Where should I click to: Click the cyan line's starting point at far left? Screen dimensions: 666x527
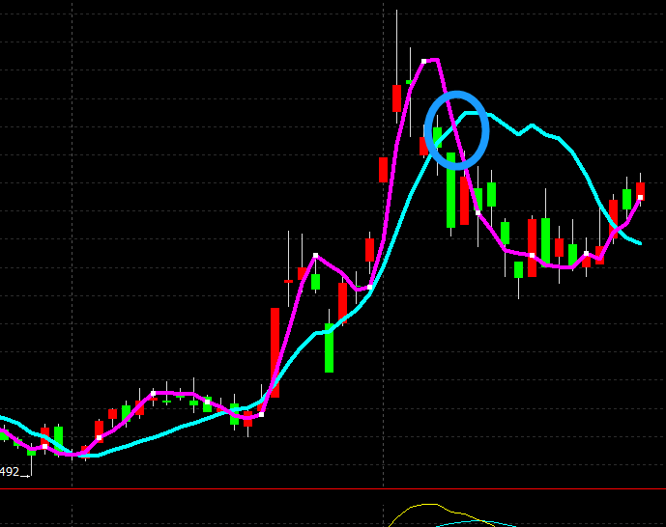click(x=3, y=418)
